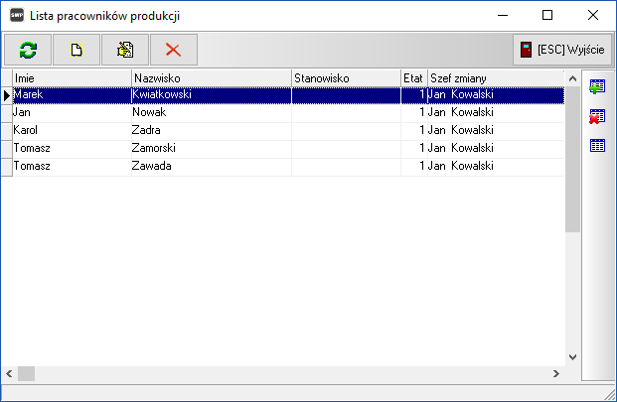Screen dimensions: 617x402
Task: Click the remove column icon with red X
Action: [x=598, y=117]
